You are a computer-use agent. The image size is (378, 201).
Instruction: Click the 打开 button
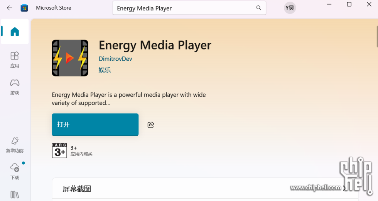tap(95, 124)
